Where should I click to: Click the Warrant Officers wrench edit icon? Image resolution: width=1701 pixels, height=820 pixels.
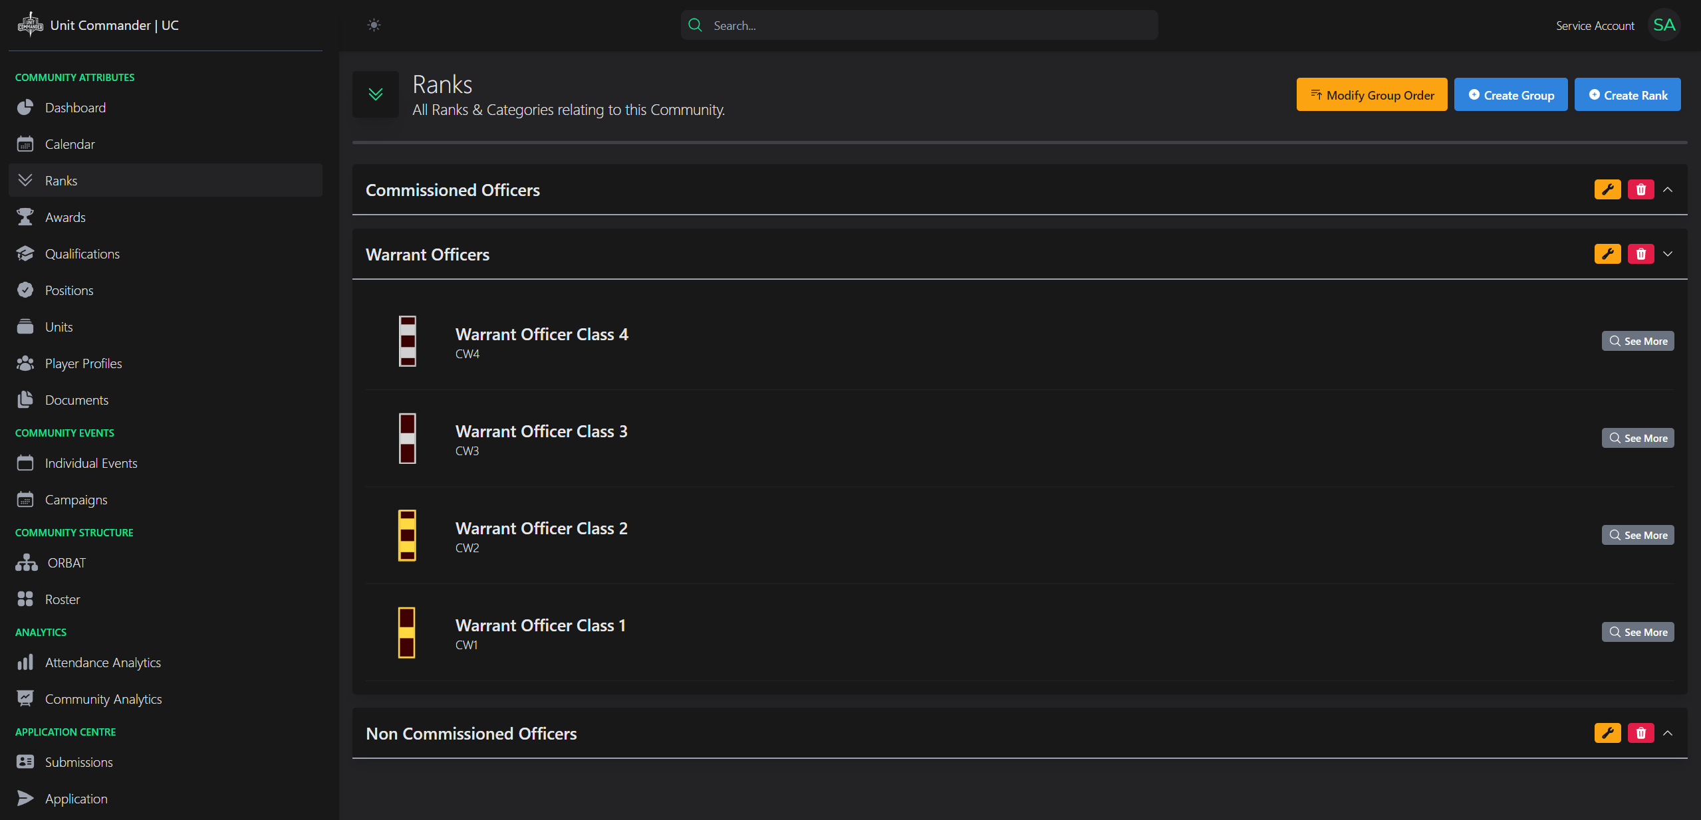[1607, 254]
